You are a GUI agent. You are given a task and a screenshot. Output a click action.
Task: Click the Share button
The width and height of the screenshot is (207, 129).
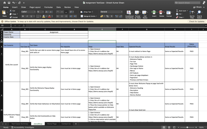197,7
